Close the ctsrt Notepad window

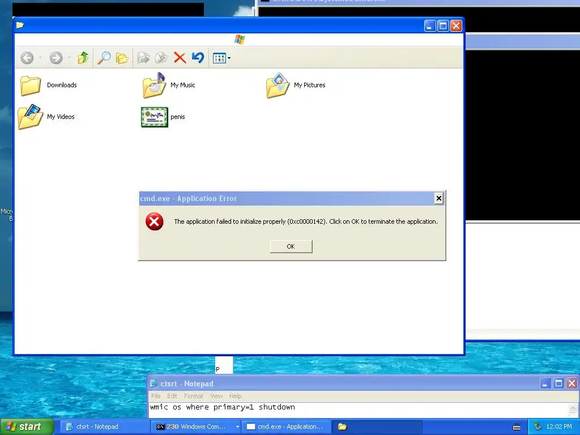pos(572,383)
